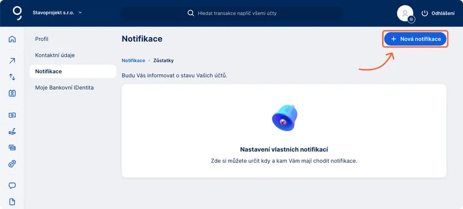Click the power icon for logout
The image size is (463, 209).
(425, 14)
